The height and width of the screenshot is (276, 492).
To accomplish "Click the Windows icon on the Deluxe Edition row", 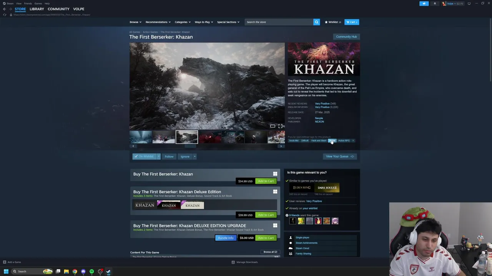I will [275, 192].
